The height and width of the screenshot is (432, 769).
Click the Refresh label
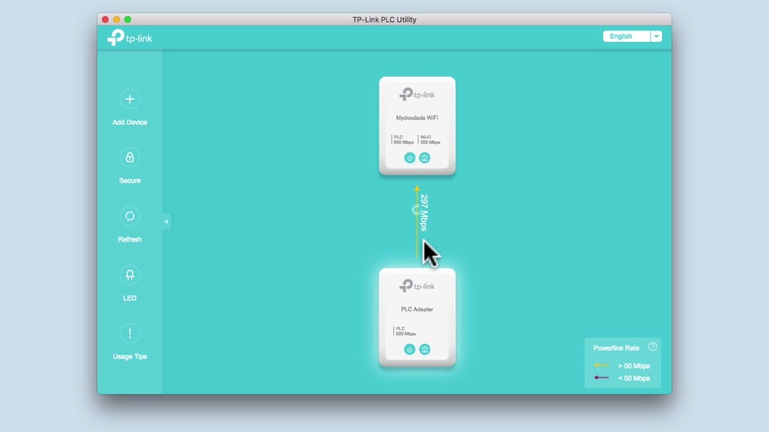(x=130, y=239)
